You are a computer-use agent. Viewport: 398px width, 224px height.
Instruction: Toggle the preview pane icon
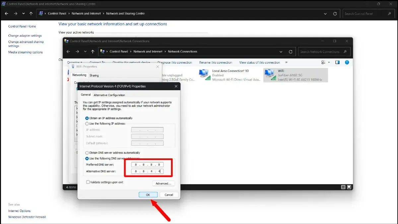(x=338, y=62)
